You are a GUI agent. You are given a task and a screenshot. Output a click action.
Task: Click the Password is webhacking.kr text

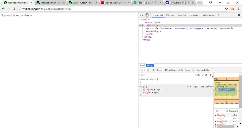[17, 15]
